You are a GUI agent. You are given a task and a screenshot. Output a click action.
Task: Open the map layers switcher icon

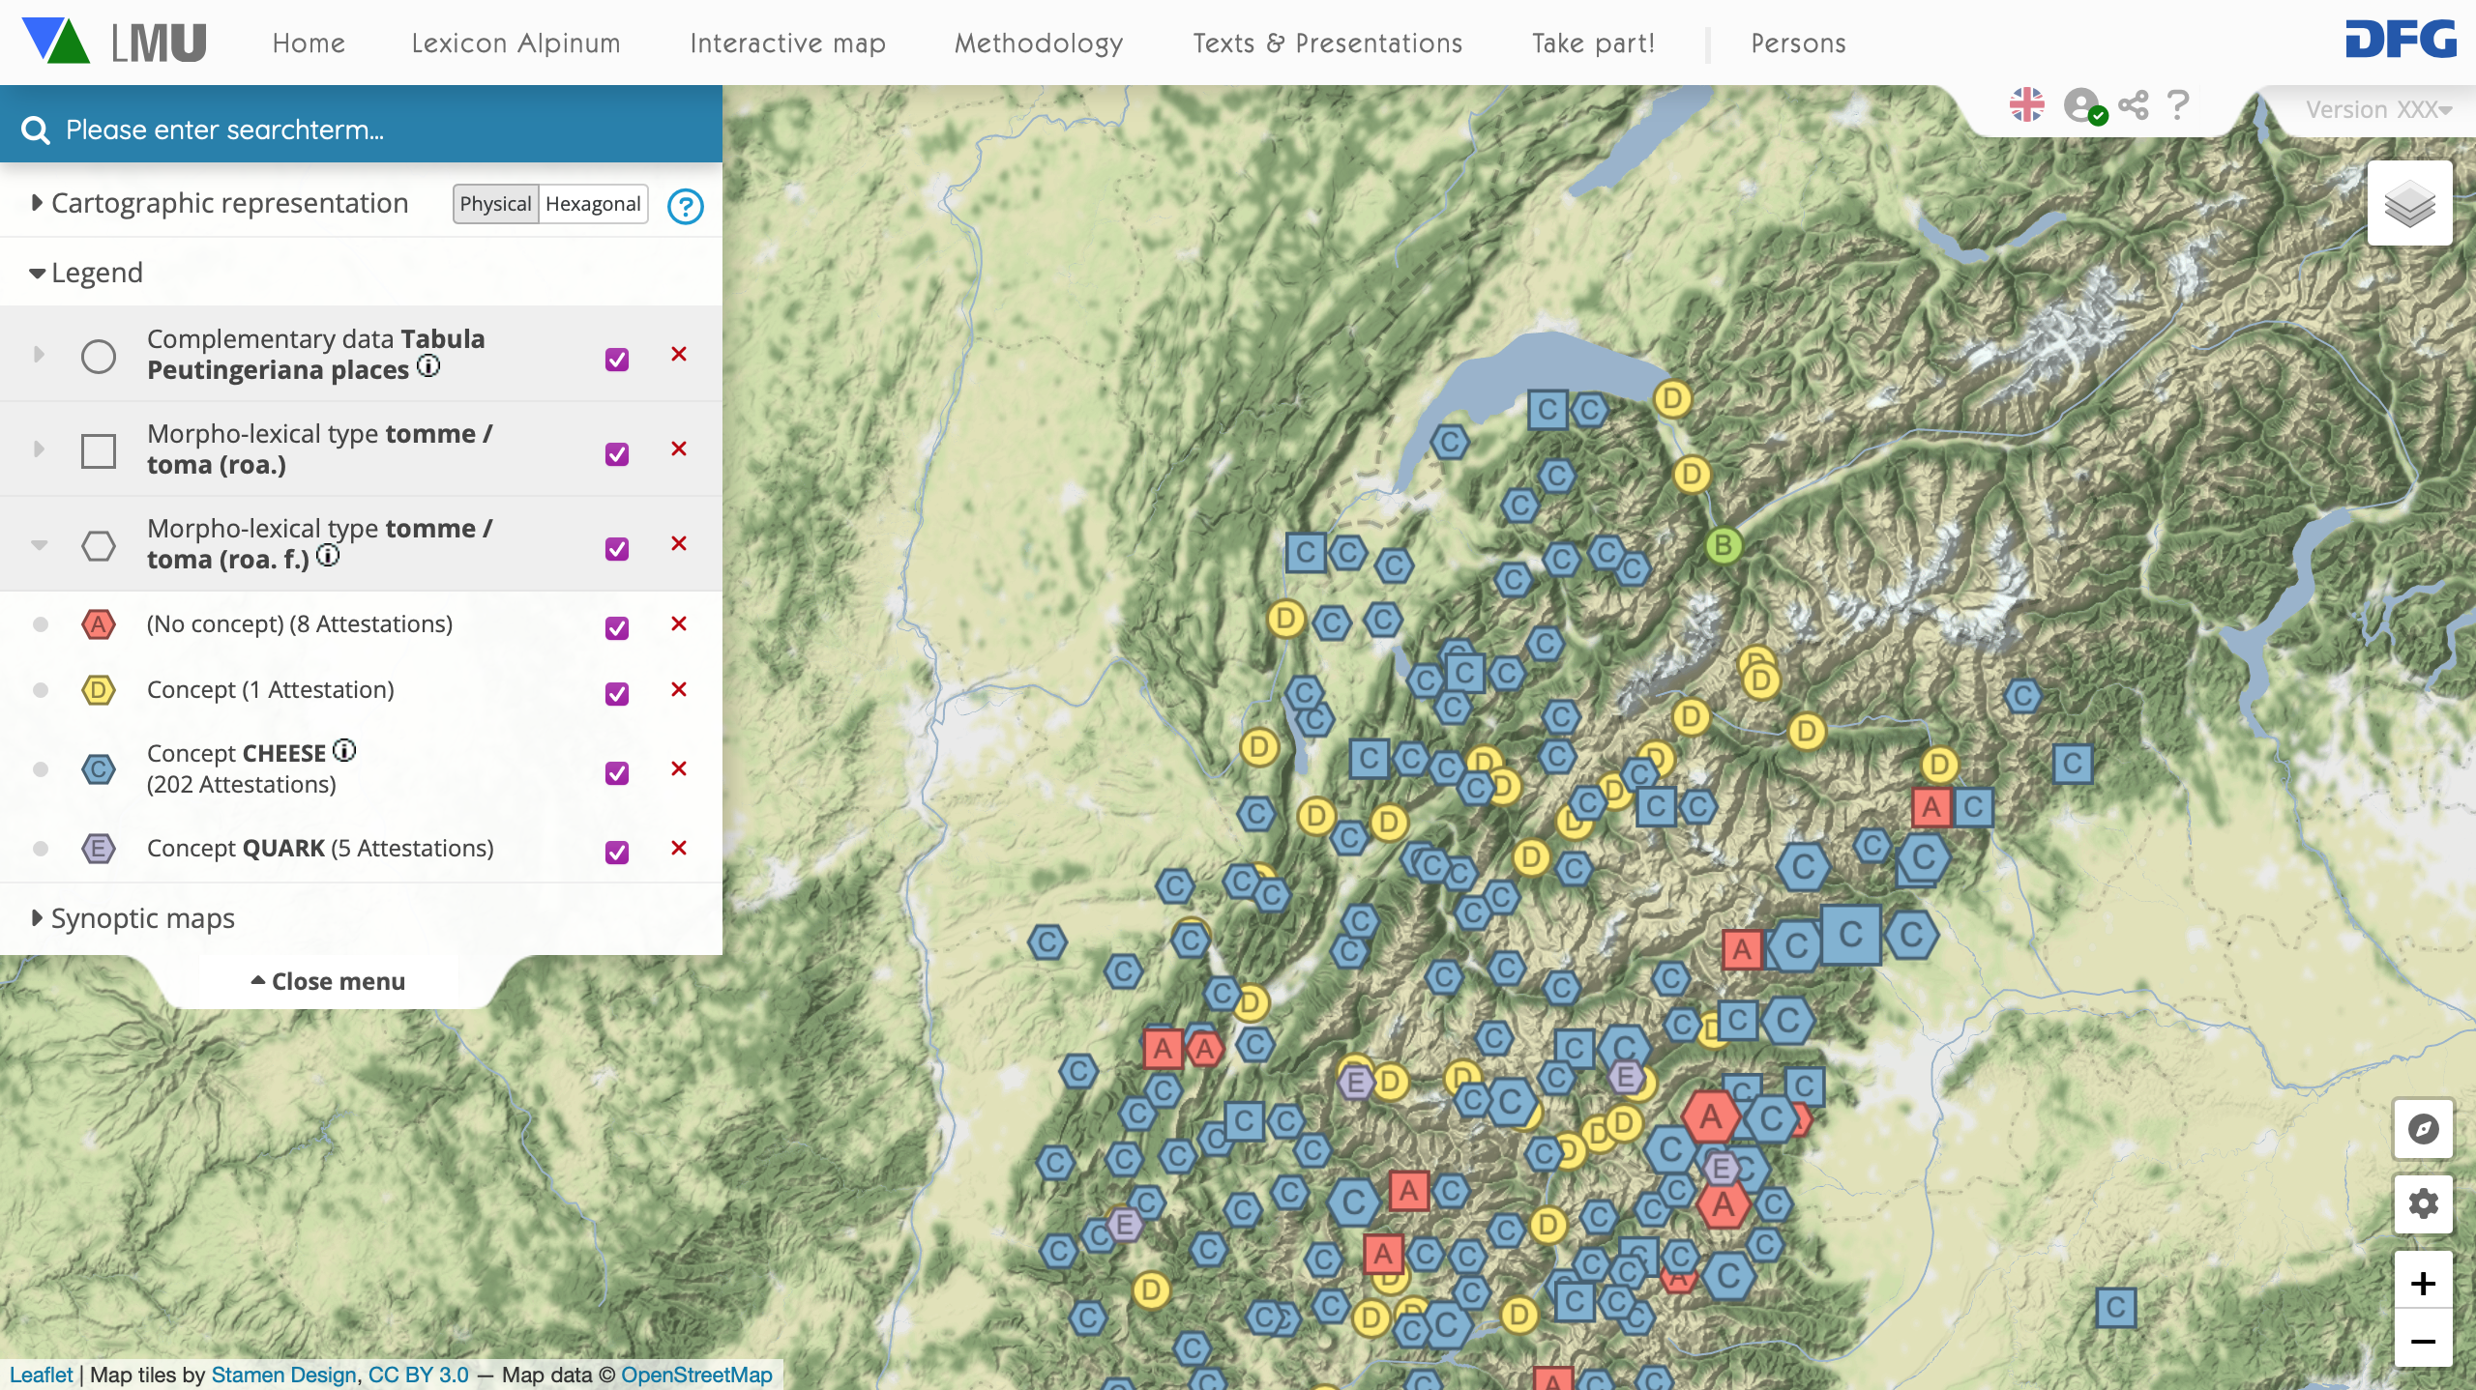(x=2408, y=204)
